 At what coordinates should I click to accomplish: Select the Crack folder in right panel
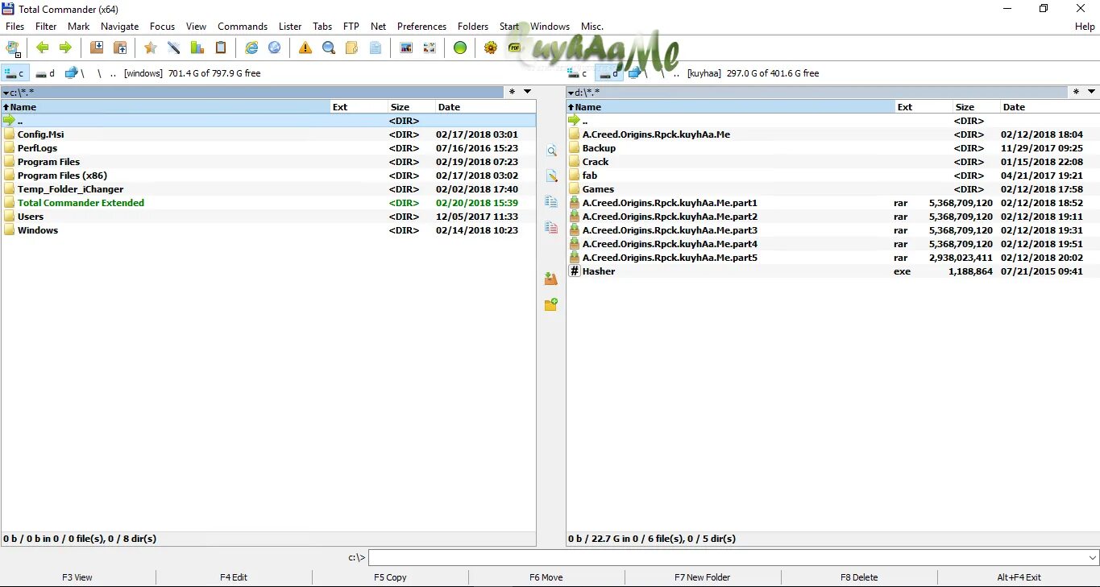[833, 162]
